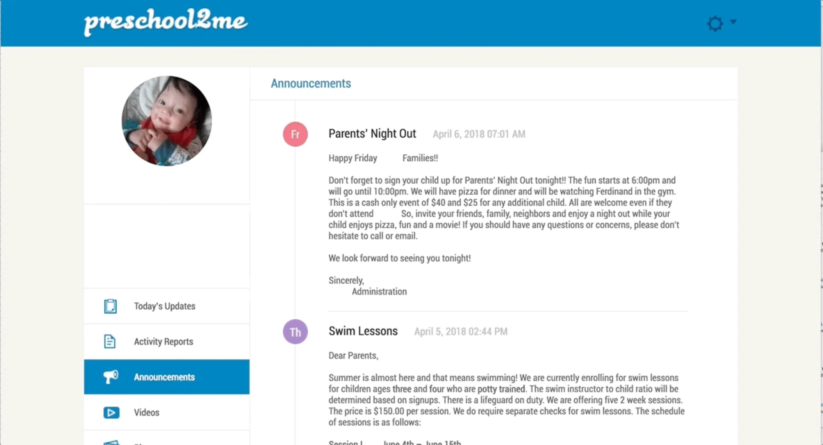Click the preschool2me logo

[x=166, y=22]
